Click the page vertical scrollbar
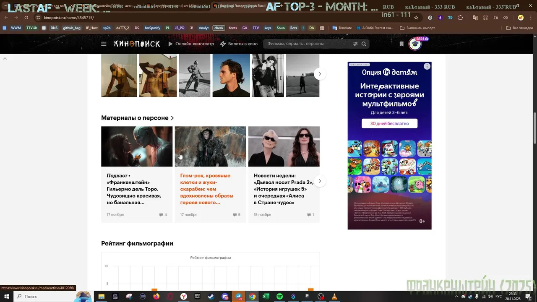Image resolution: width=537 pixels, height=302 pixels. (x=534, y=128)
